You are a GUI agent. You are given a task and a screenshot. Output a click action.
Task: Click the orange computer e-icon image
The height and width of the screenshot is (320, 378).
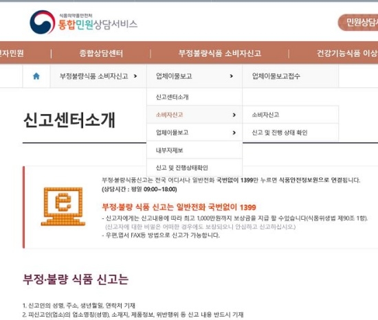[x=63, y=206]
